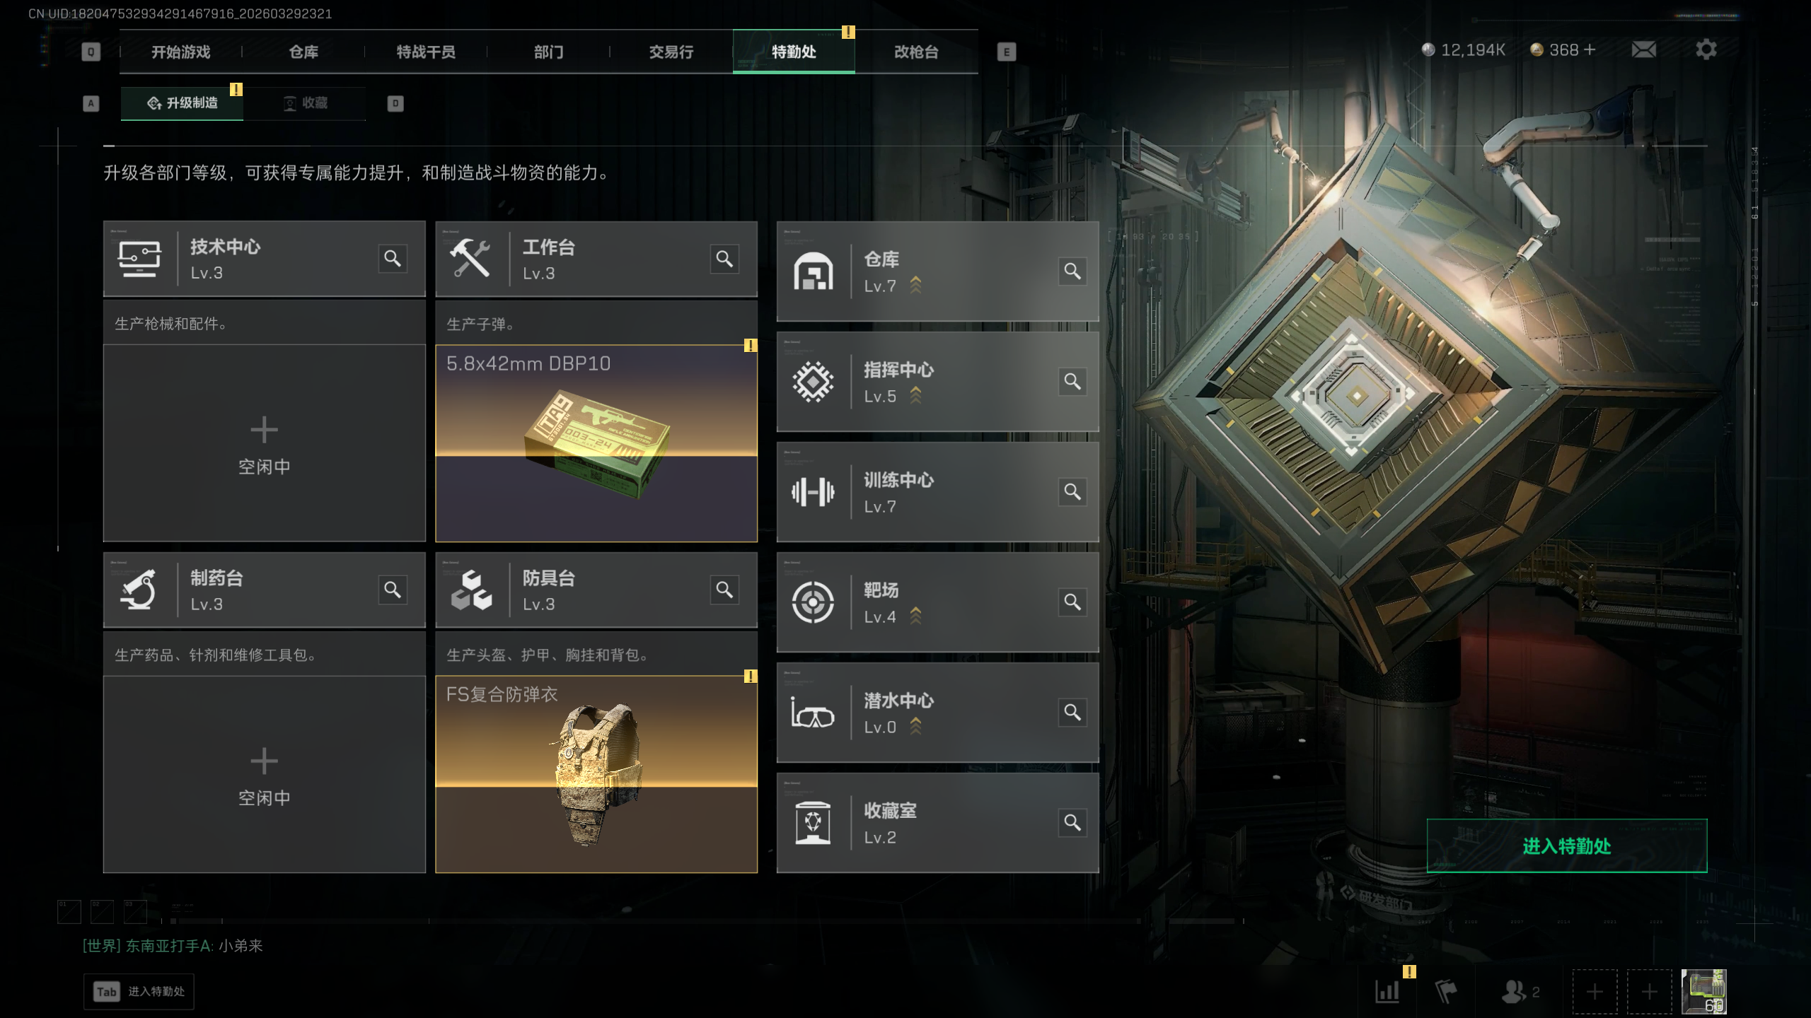This screenshot has width=1811, height=1018.
Task: Inspect 仓库 with its magnifier icon
Action: coord(1072,271)
